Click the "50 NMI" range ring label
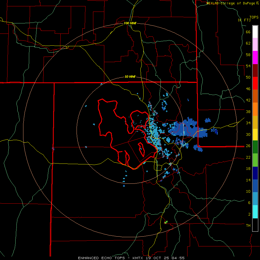This screenshot has height=260, width=260. 130,77
